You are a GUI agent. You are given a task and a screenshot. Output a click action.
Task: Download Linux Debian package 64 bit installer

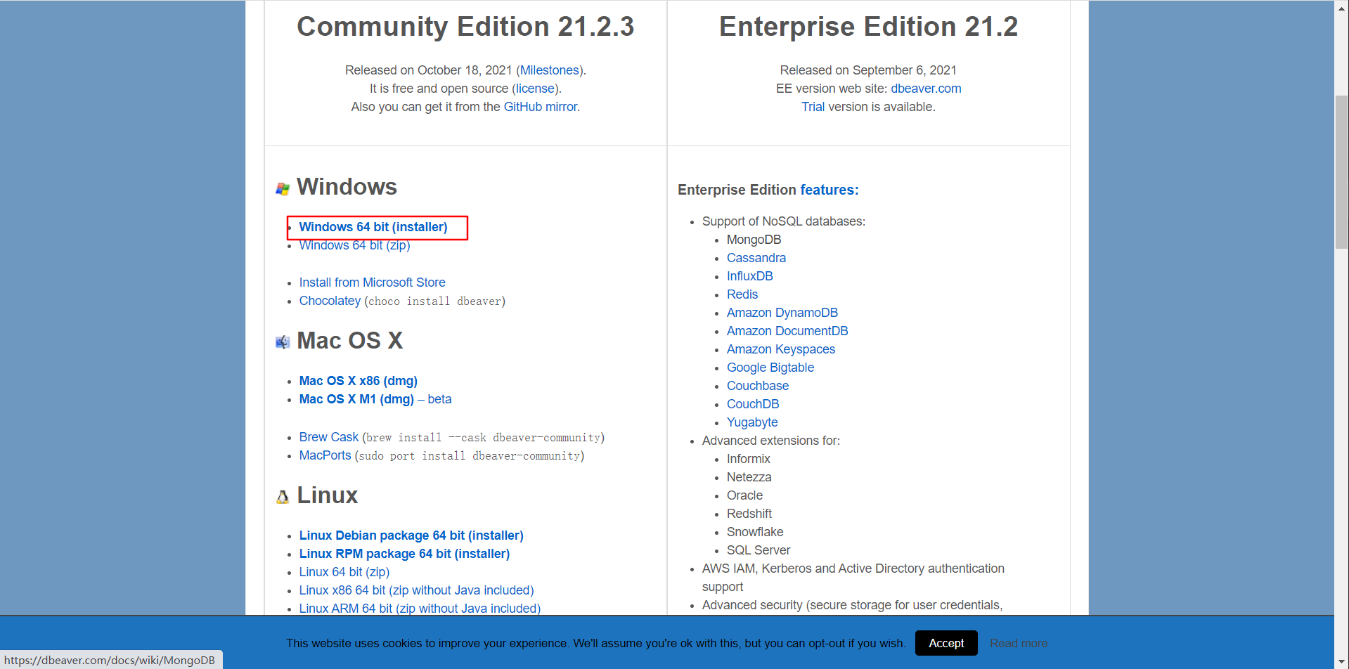[411, 535]
